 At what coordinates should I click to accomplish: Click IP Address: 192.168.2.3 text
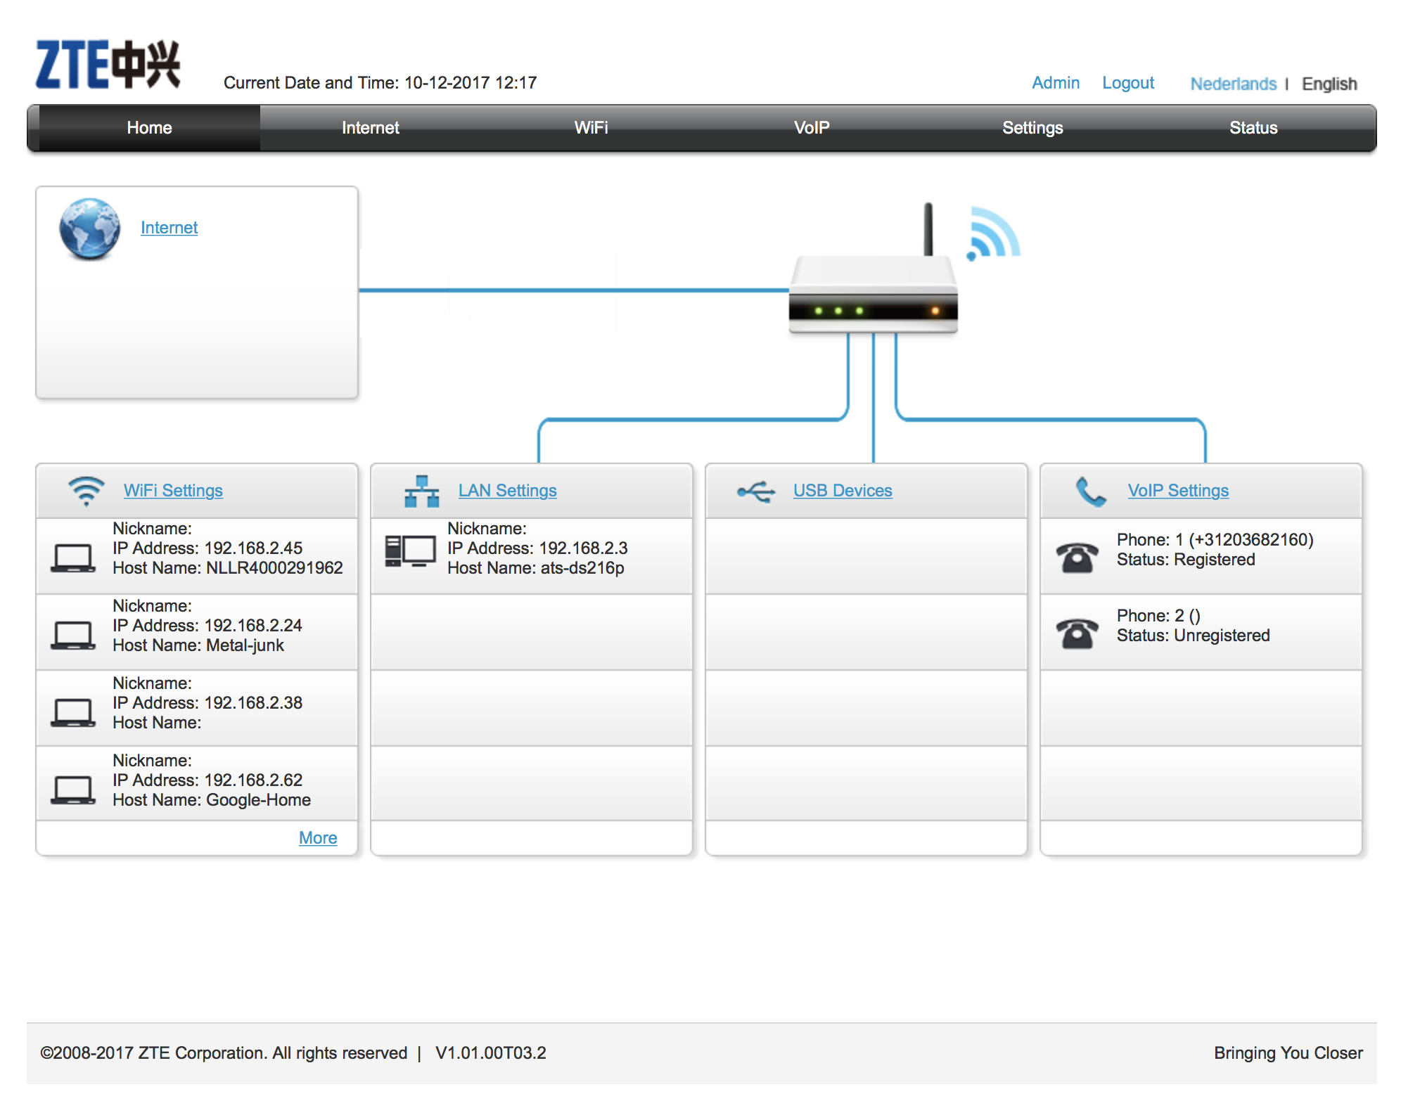[537, 548]
